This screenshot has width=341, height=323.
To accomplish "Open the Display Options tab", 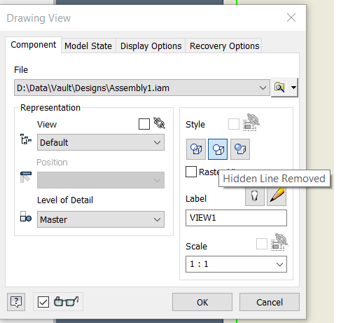I will click(151, 46).
